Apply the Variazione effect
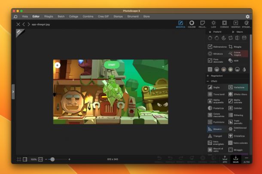This screenshot has width=262, height=174. pyautogui.click(x=238, y=87)
